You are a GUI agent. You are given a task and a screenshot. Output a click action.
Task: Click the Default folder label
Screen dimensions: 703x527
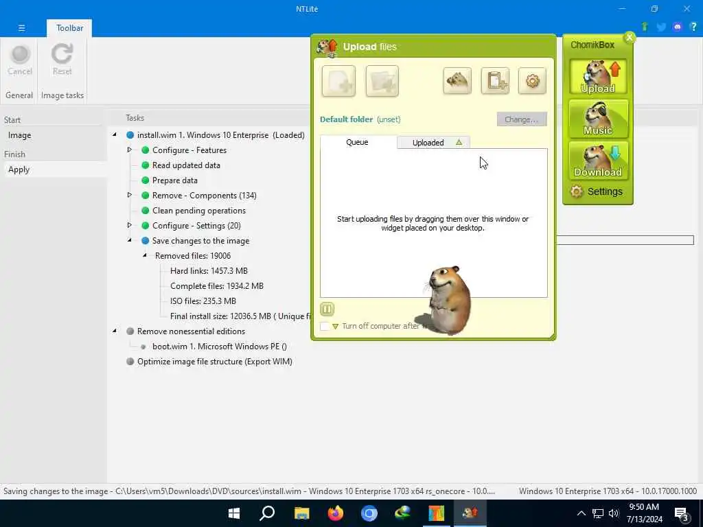point(346,119)
